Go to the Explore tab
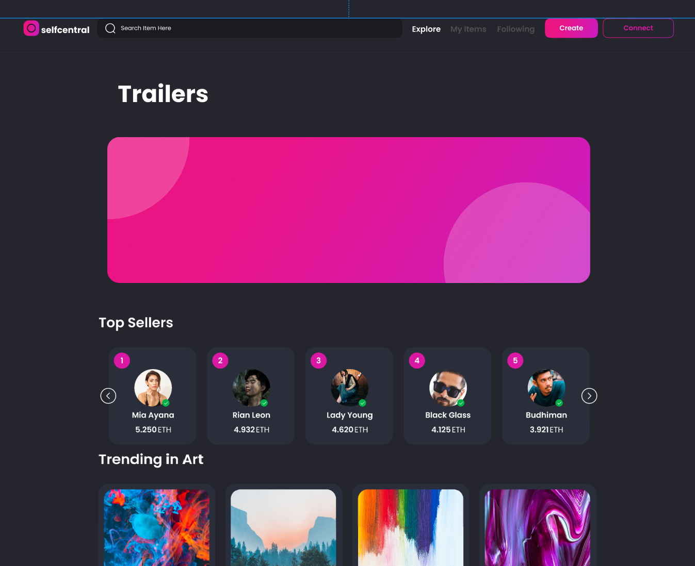 (x=426, y=29)
